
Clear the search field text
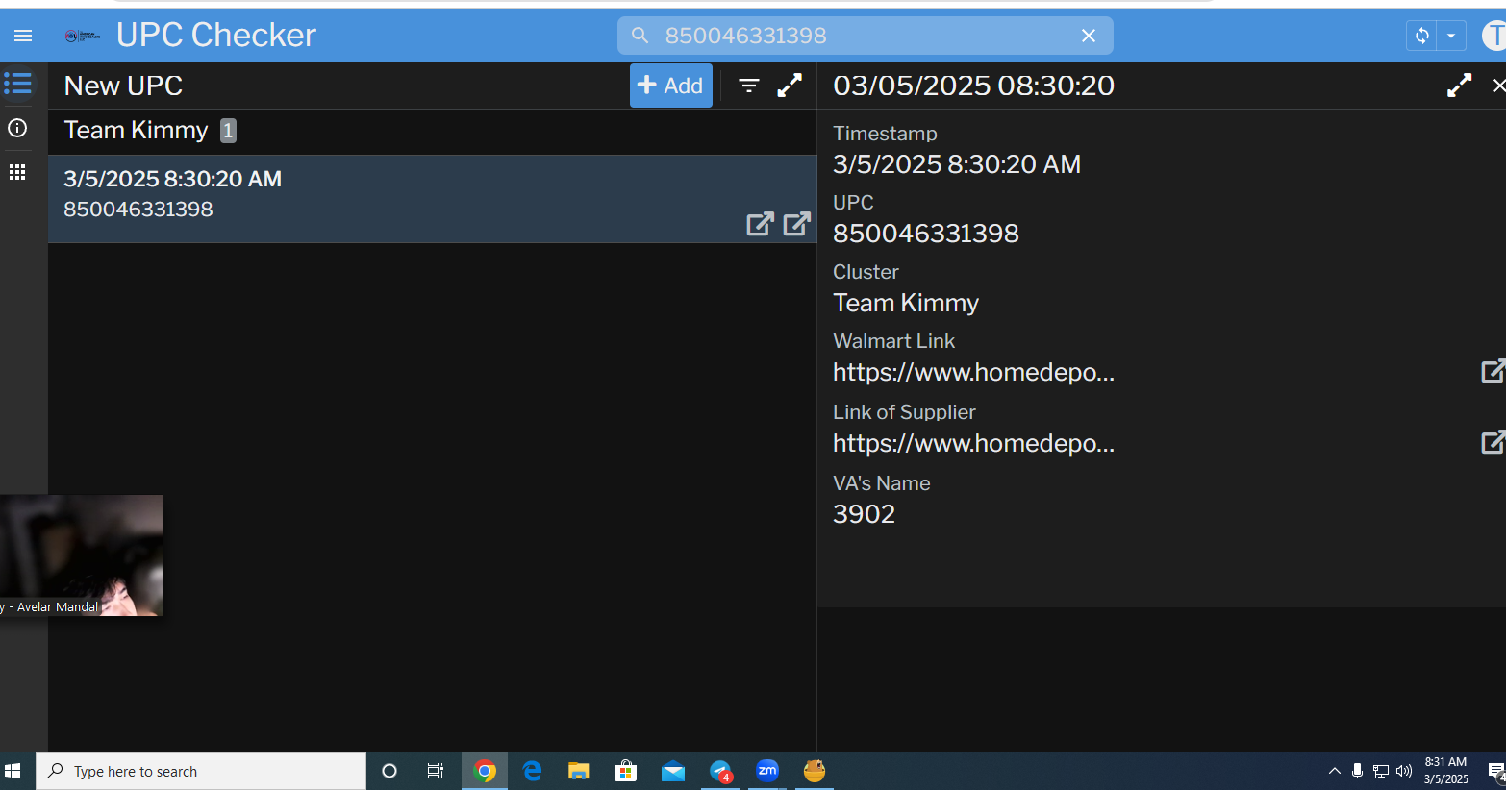coord(1089,36)
